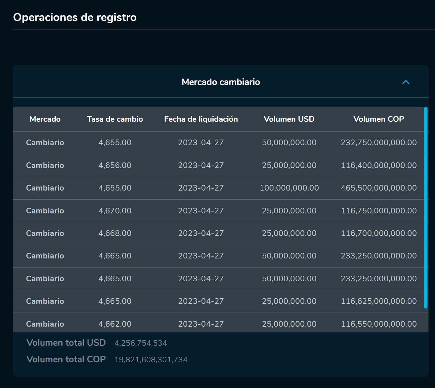
Task: Click the 232,750,000,000.00 COP volume cell
Action: click(x=378, y=143)
